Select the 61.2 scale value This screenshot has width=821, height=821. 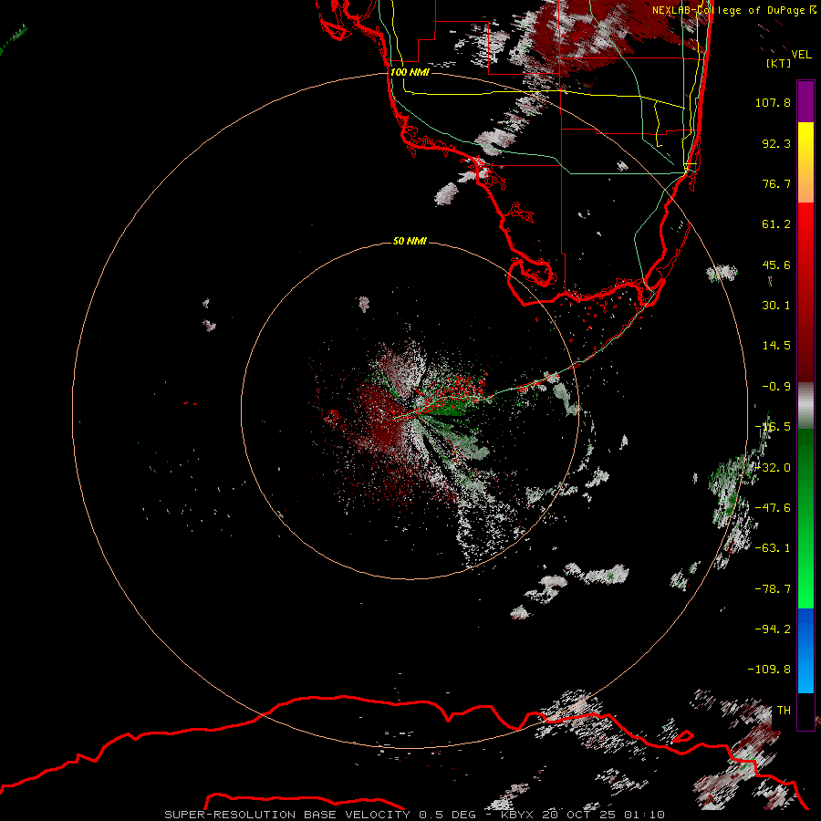[776, 224]
